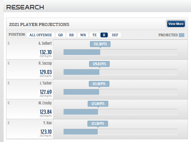191x142 pixels.
Task: Open Y. Koo player name link
Action: point(47,123)
